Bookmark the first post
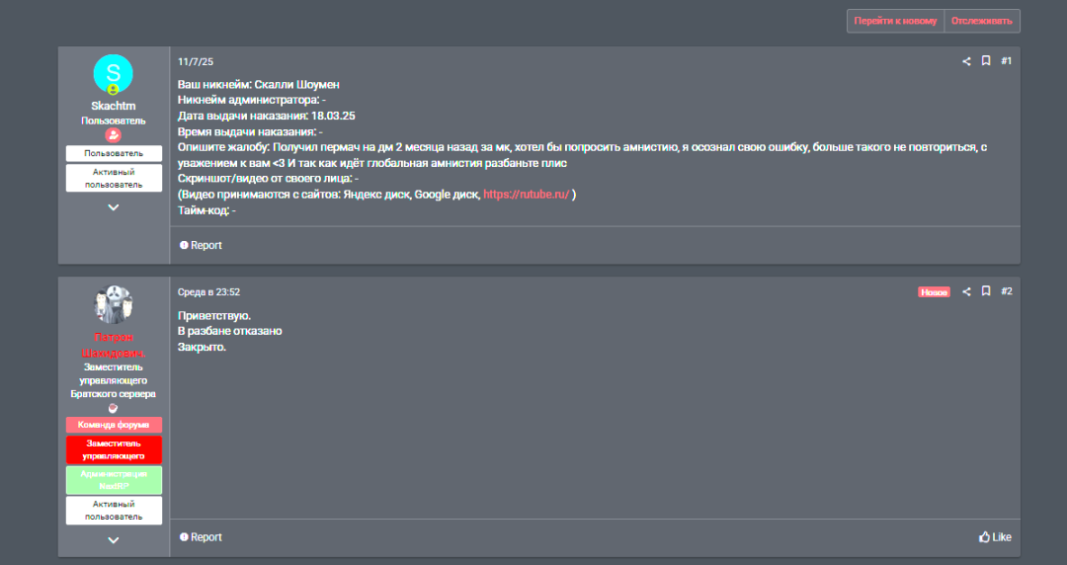This screenshot has width=1067, height=565. [985, 61]
